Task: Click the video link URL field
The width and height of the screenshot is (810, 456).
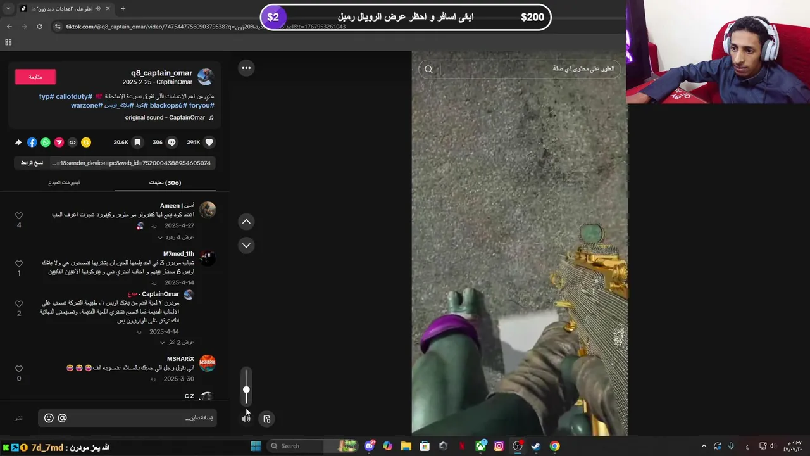Action: 131,163
